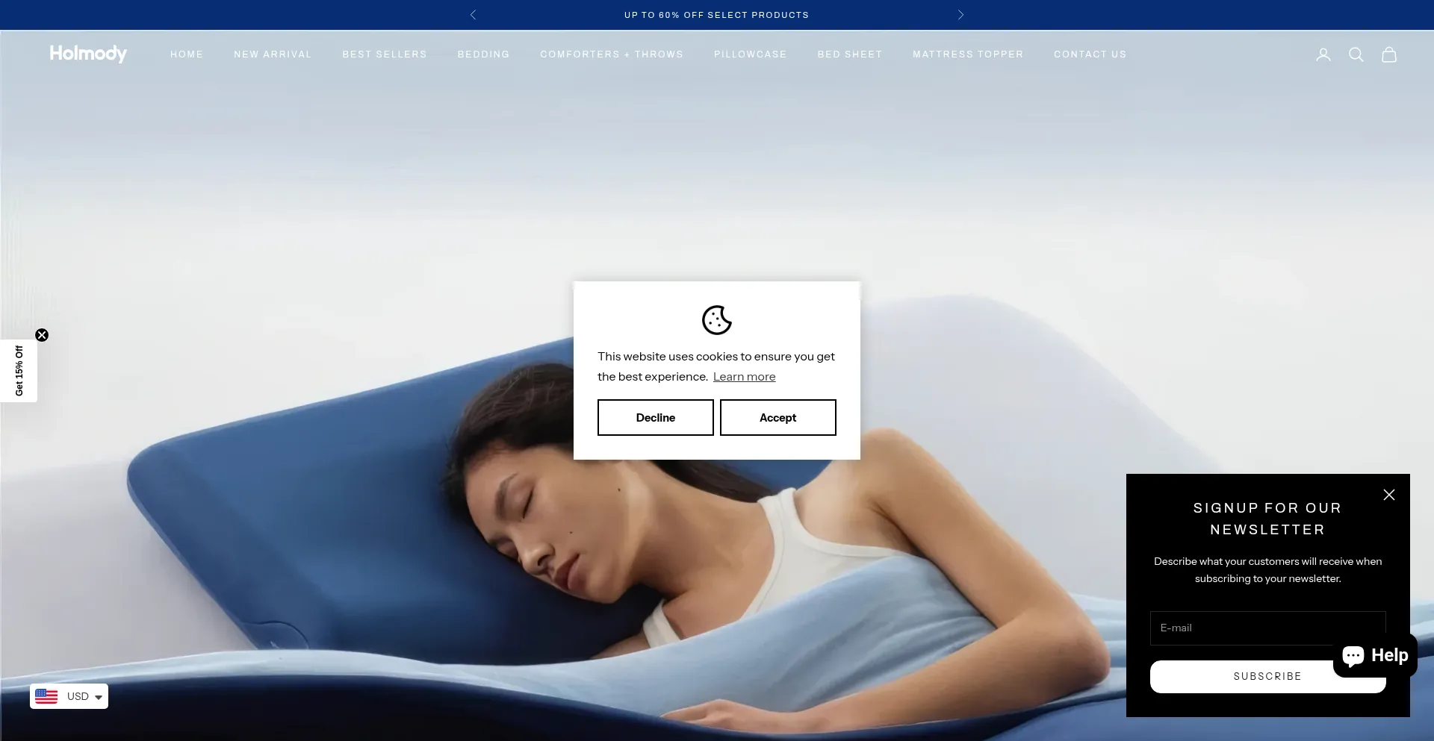The image size is (1434, 741).
Task: Open the Help chat widget
Action: (x=1374, y=655)
